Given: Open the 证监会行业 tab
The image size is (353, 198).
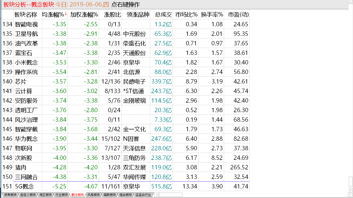Looking at the screenshot, I should (143, 195).
